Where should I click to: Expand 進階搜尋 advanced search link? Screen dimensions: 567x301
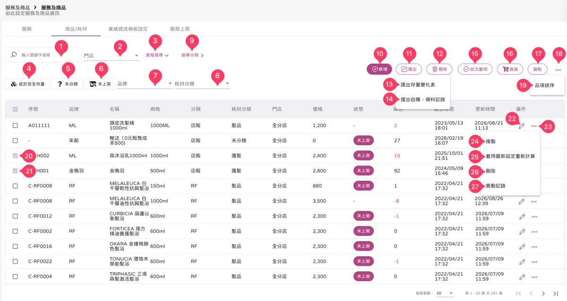157,55
